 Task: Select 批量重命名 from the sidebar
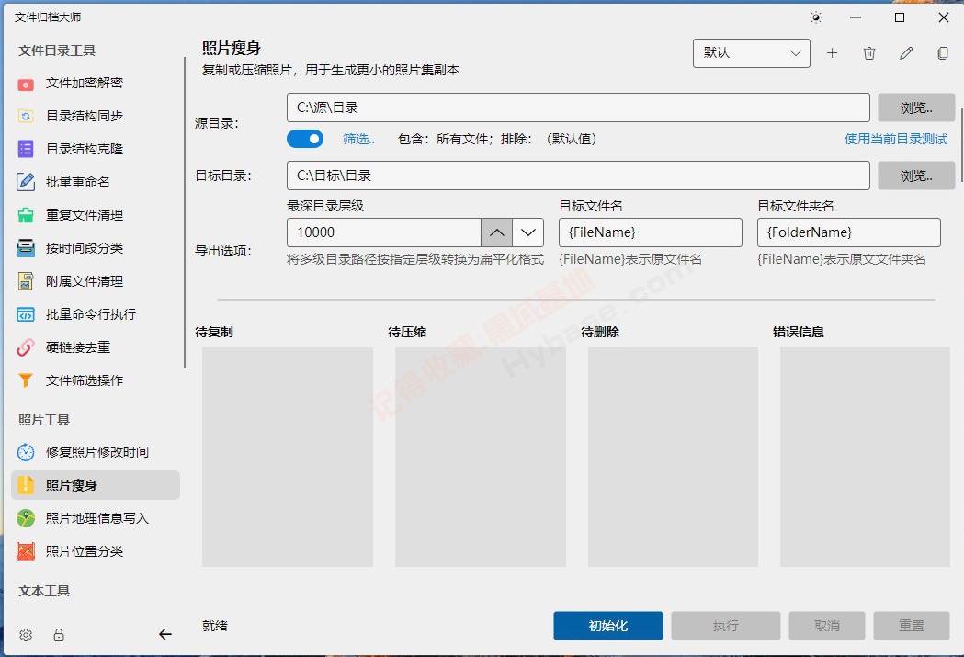tap(78, 182)
